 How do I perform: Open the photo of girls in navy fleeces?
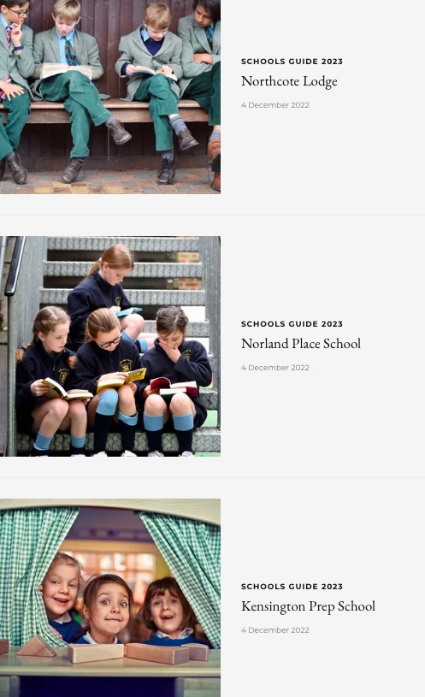tap(110, 346)
